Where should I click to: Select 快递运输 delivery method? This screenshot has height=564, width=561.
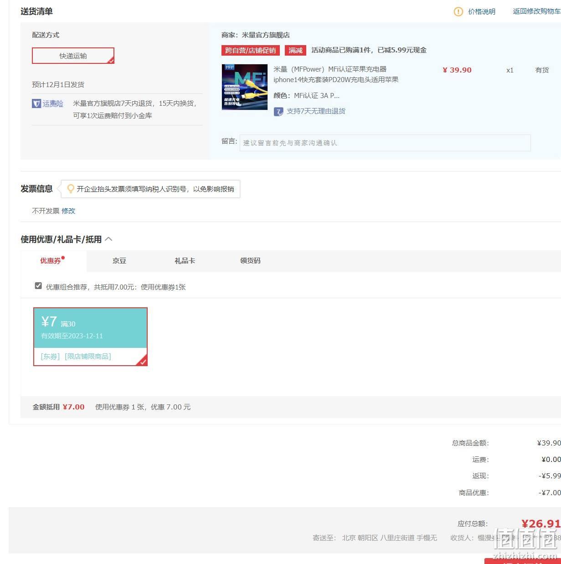pos(73,56)
